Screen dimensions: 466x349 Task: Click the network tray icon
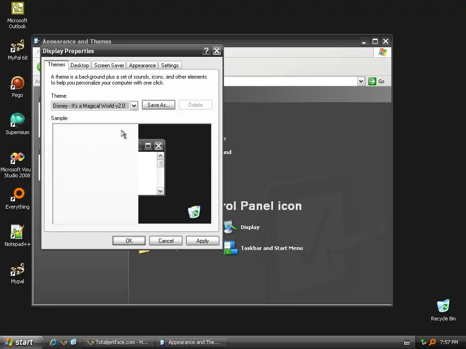tap(424, 342)
